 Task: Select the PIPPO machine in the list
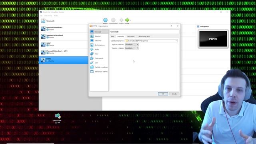[x=64, y=60]
